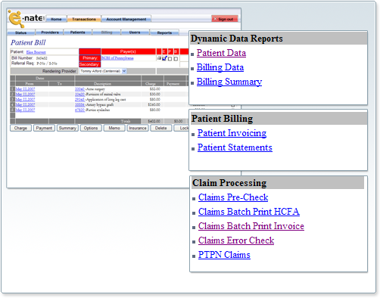This screenshot has width=380, height=304.
Task: Check the P checkbox for primary payer
Action: (170, 59)
